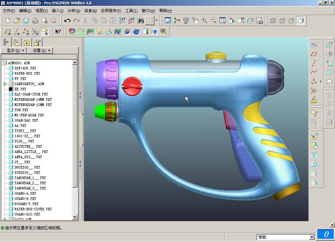The image size is (335, 242).
Task: Toggle coordinate systems display
Action: coord(35,32)
